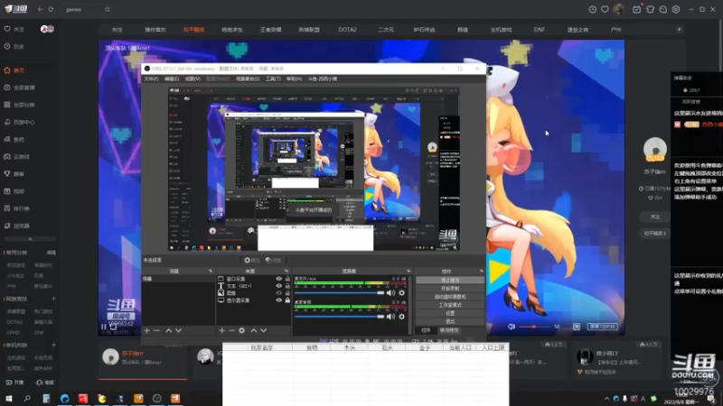Open the daily task calendar icon
The height and width of the screenshot is (406, 723).
pos(636,9)
